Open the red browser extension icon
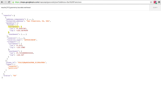This screenshot has width=161, height=100. (155, 2)
